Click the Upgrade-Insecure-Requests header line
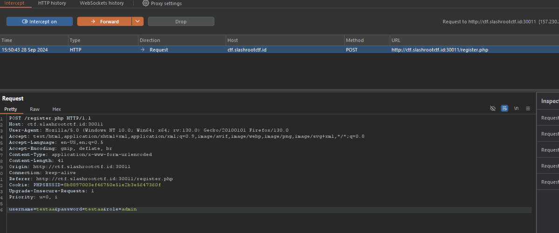 51,191
